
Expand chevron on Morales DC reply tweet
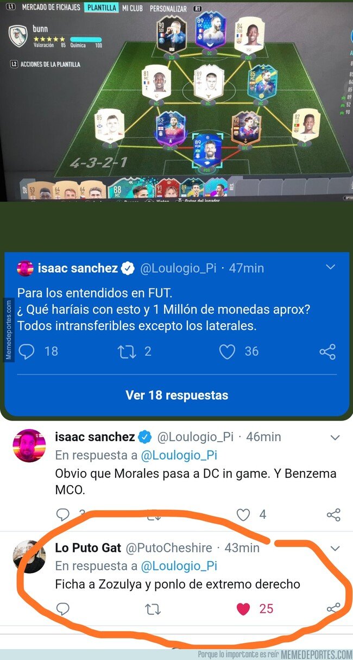335,437
